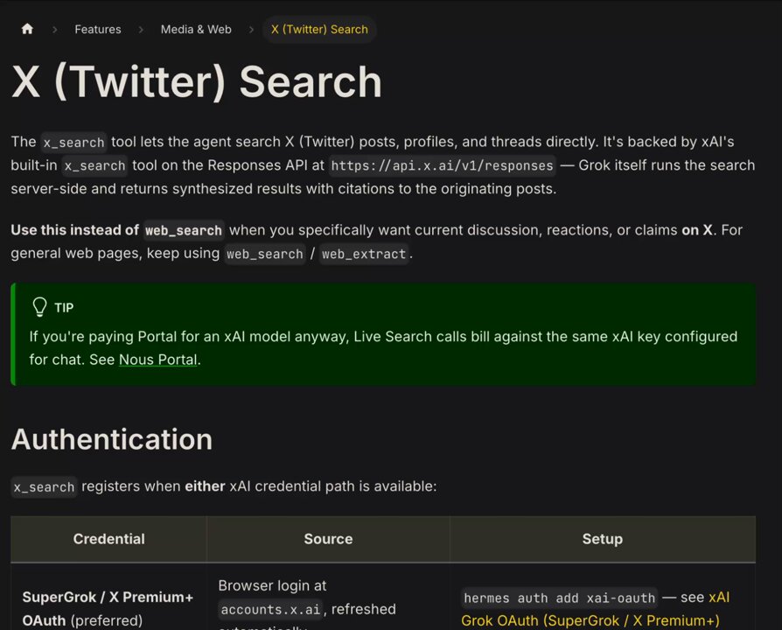Screen dimensions: 782x630
Task: Click the Source column header
Action: pyautogui.click(x=328, y=539)
